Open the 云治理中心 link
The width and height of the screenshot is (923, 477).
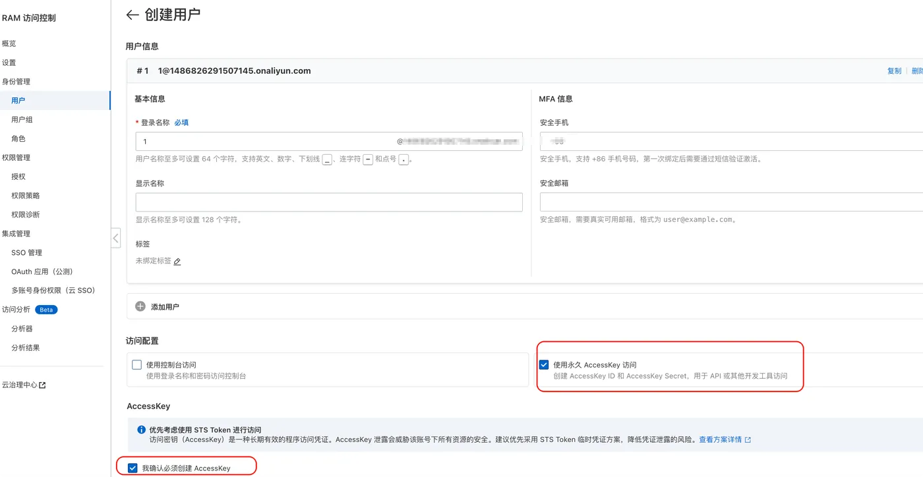pyautogui.click(x=20, y=385)
